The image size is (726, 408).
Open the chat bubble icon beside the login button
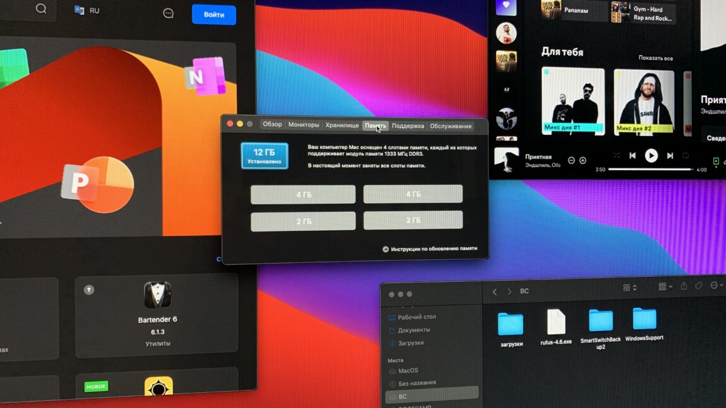169,13
